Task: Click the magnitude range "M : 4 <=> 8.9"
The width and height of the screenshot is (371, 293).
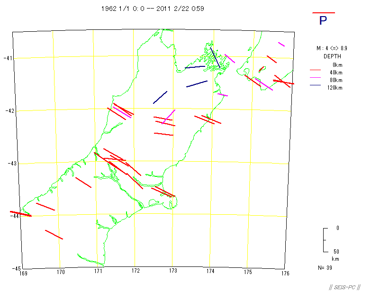Action: 332,48
